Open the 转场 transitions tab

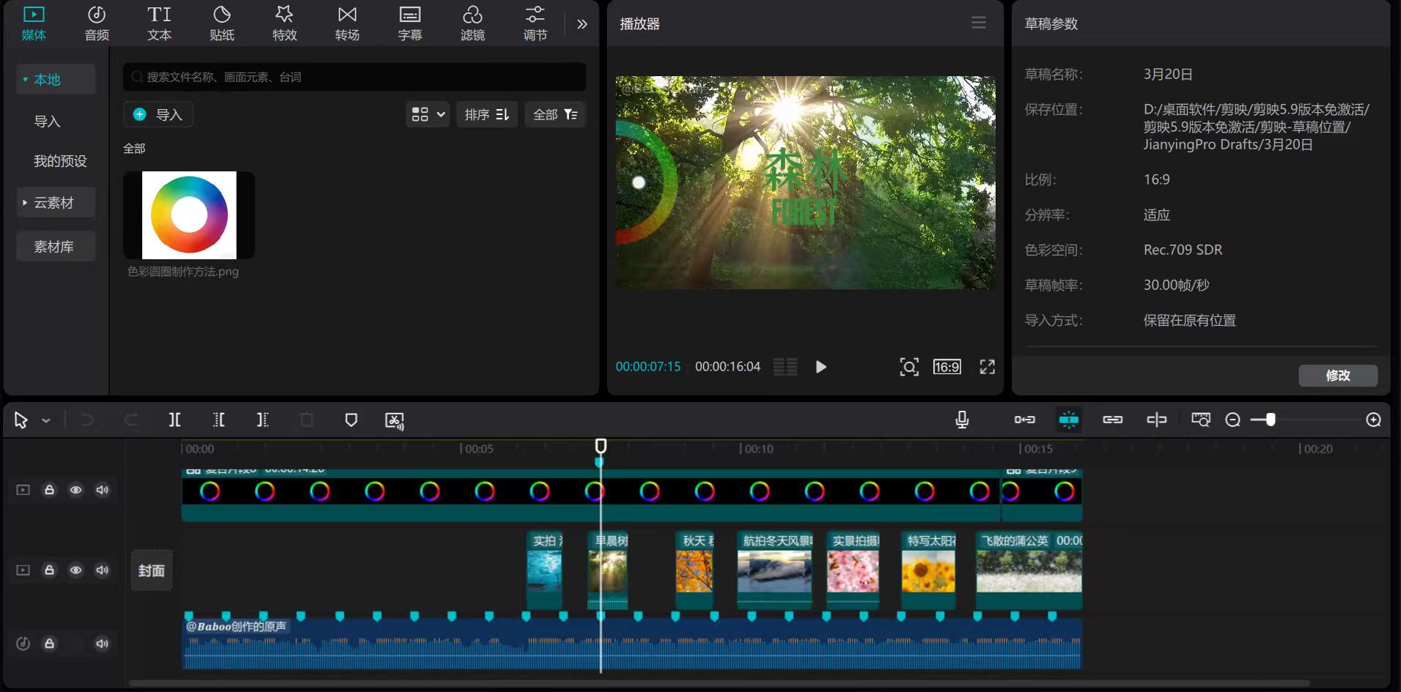(x=347, y=23)
